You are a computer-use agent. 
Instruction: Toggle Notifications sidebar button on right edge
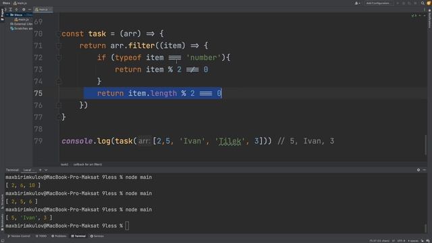429,18
